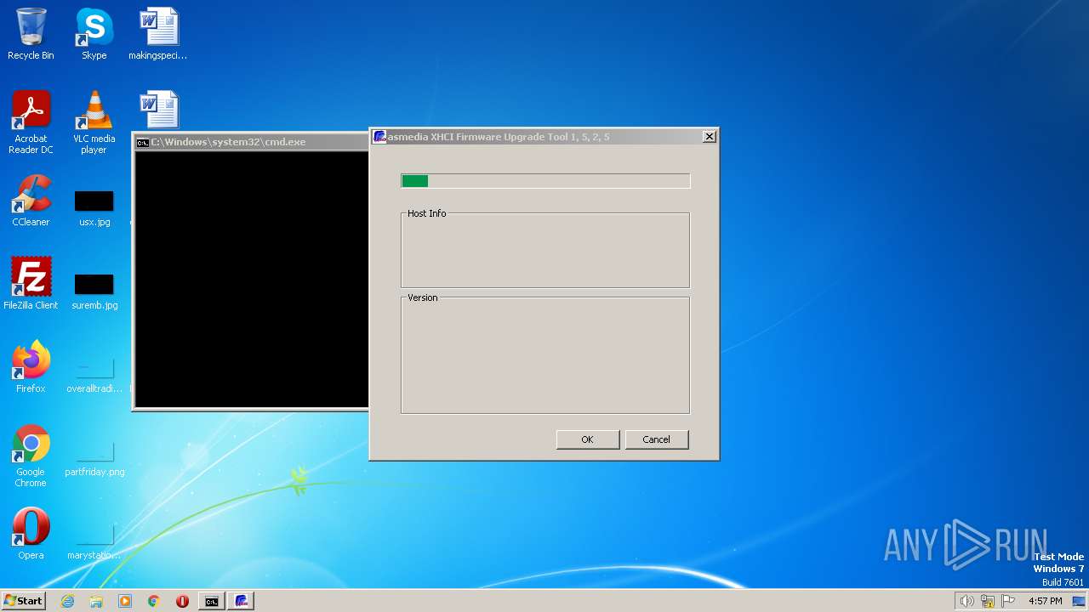Open the volume speaker tray icon
1089x612 pixels.
click(x=966, y=601)
